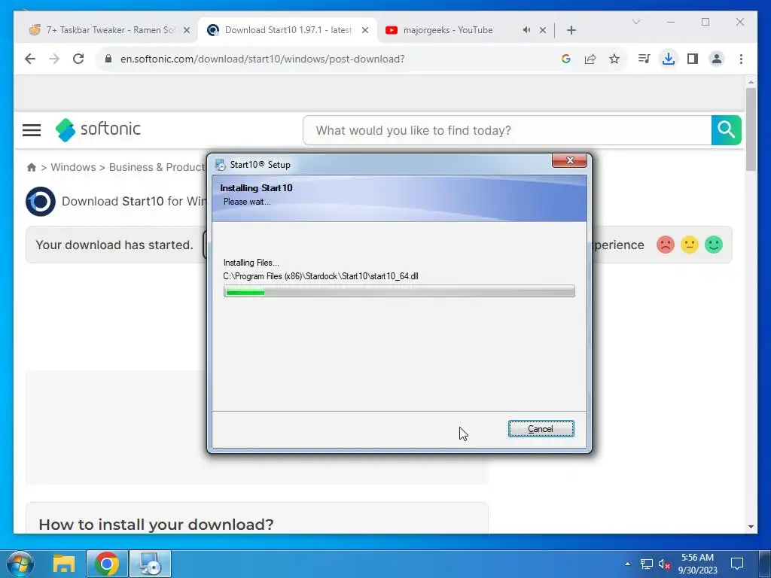Bookmark this page with the star

click(x=614, y=59)
